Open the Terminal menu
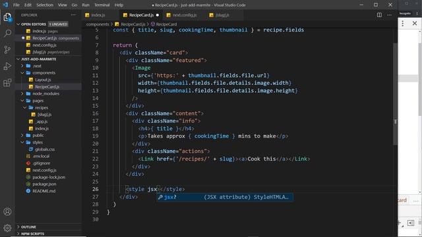 coord(102,5)
